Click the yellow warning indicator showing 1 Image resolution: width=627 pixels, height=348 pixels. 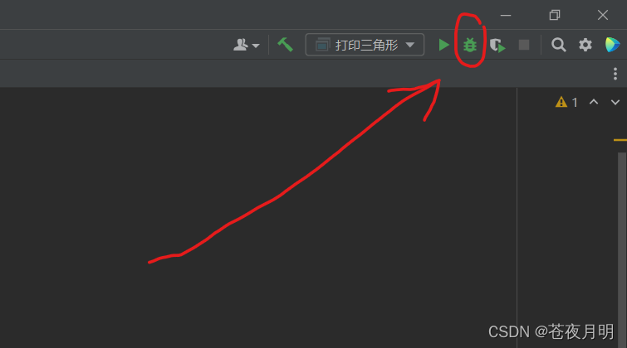click(566, 102)
